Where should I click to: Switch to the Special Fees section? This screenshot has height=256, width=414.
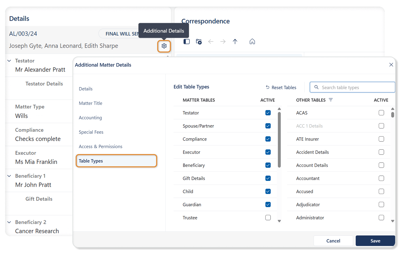click(91, 132)
